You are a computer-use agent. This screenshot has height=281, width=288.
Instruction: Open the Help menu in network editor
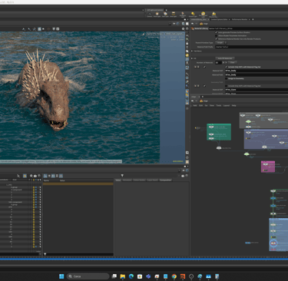point(233,105)
